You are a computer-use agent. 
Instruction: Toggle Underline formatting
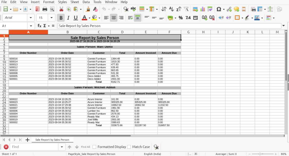click(76, 18)
